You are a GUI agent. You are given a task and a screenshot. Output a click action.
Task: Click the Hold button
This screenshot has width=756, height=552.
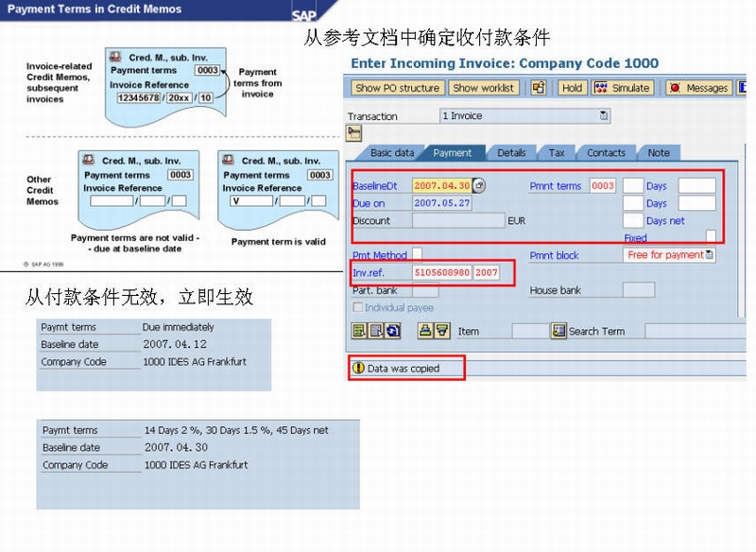point(571,88)
